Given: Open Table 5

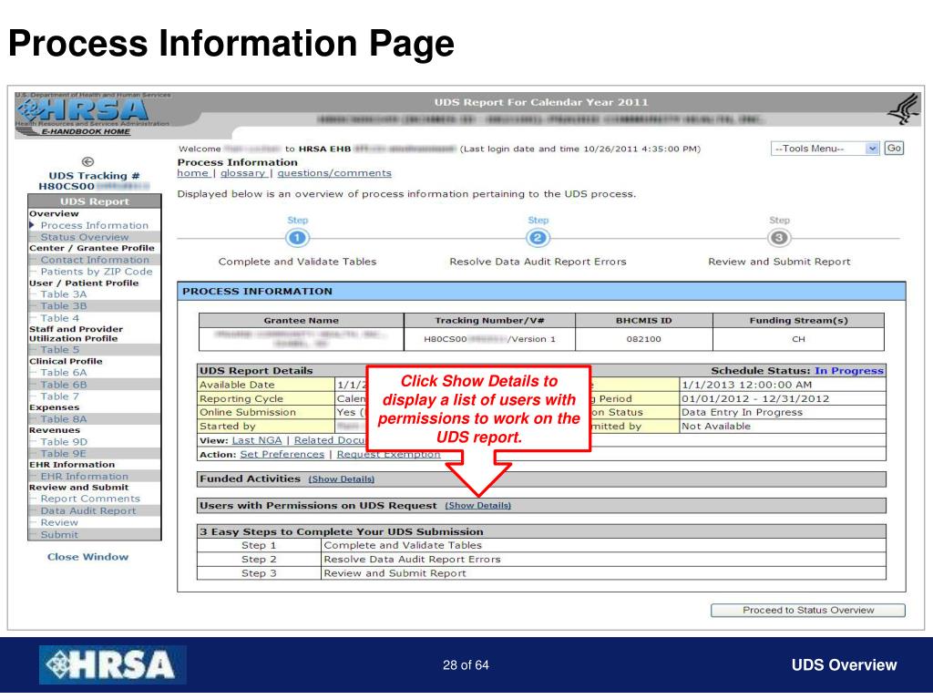Looking at the screenshot, I should point(59,350).
